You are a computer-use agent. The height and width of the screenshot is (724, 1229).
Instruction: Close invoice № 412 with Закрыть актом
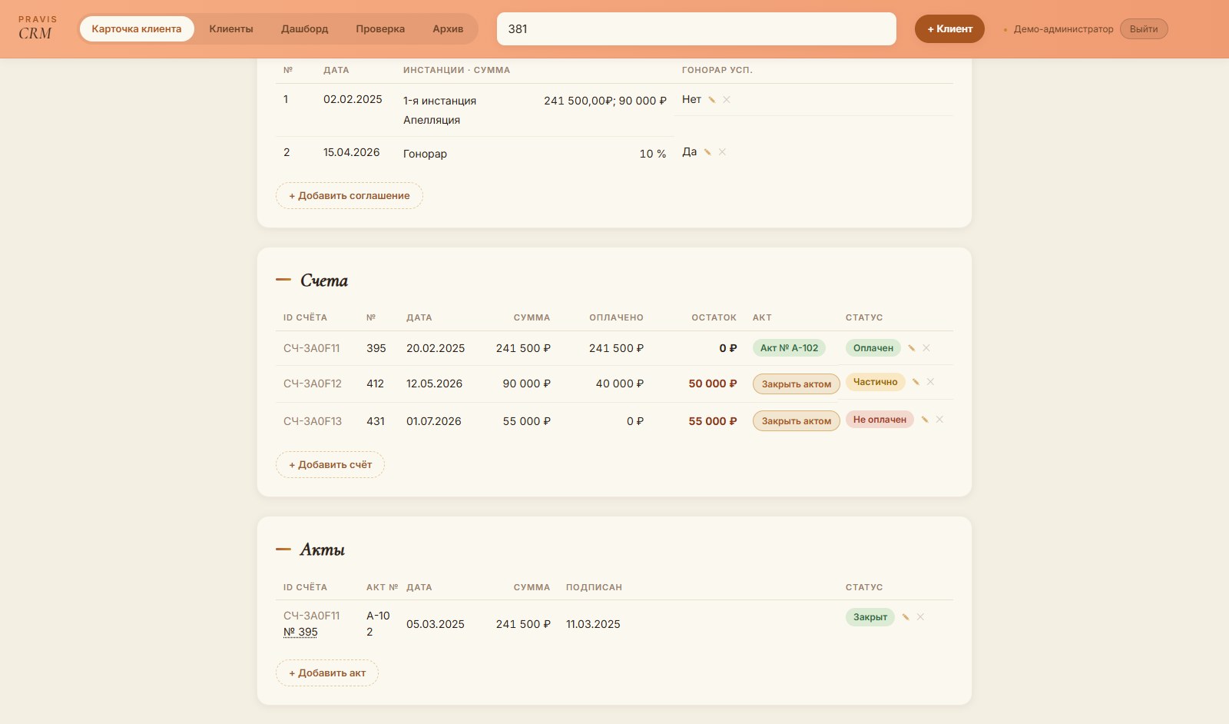click(797, 384)
